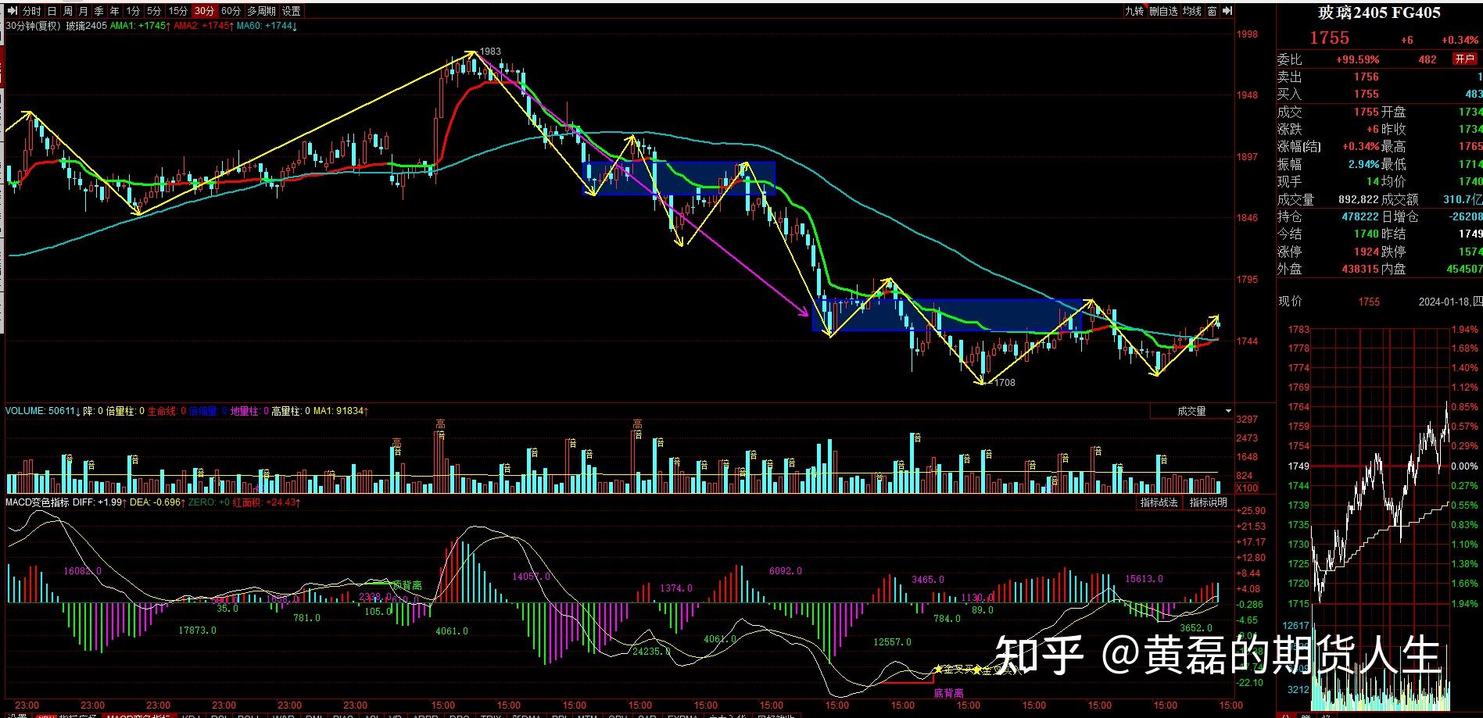The height and width of the screenshot is (718, 1483).
Task: Click the red 开户 open-account button
Action: (1464, 59)
